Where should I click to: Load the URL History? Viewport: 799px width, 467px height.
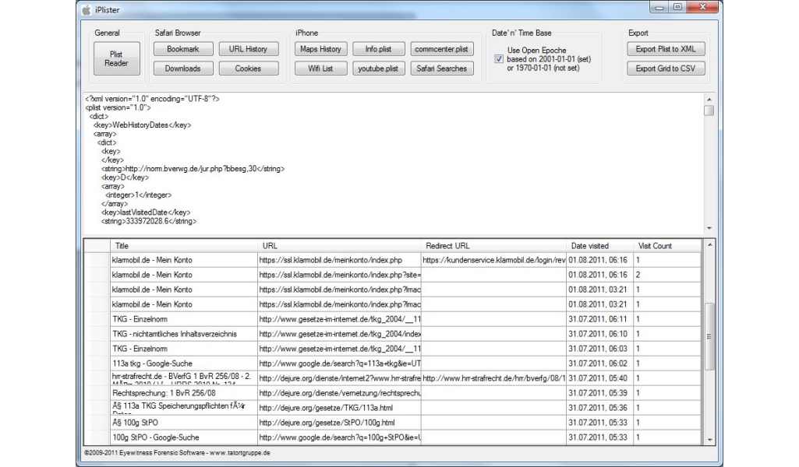pyautogui.click(x=248, y=49)
